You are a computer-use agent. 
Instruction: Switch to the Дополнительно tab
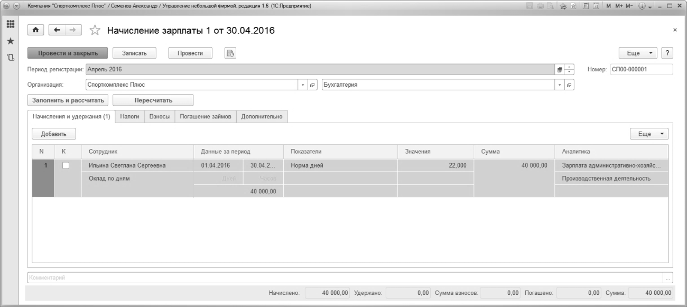click(262, 117)
